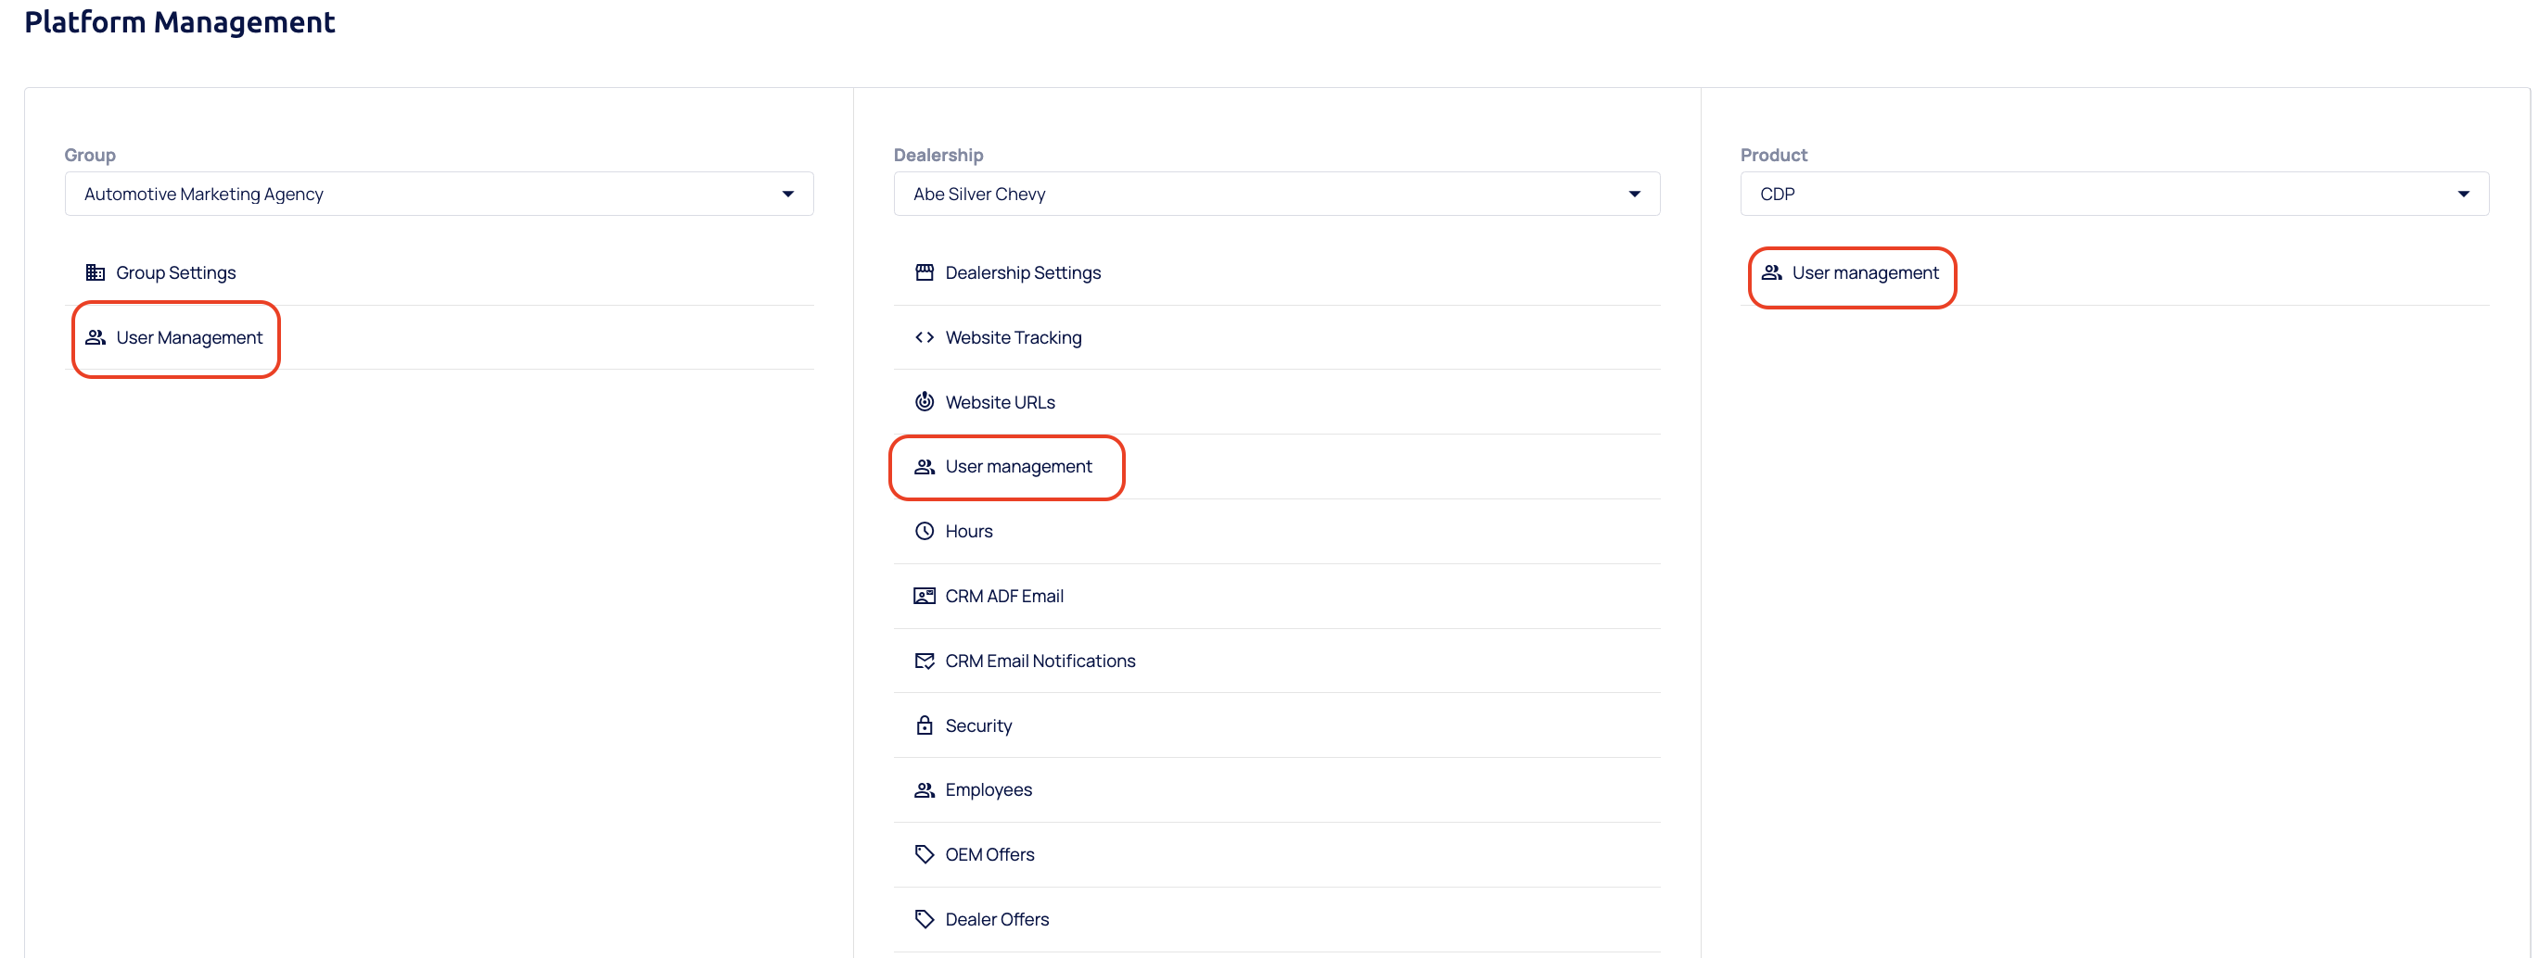Click the Website Tracking code brackets icon
Image resolution: width=2539 pixels, height=958 pixels.
[924, 338]
